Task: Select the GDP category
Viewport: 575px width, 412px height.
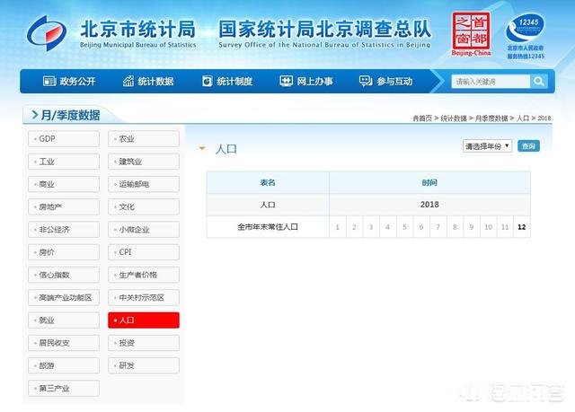Action: (x=64, y=139)
